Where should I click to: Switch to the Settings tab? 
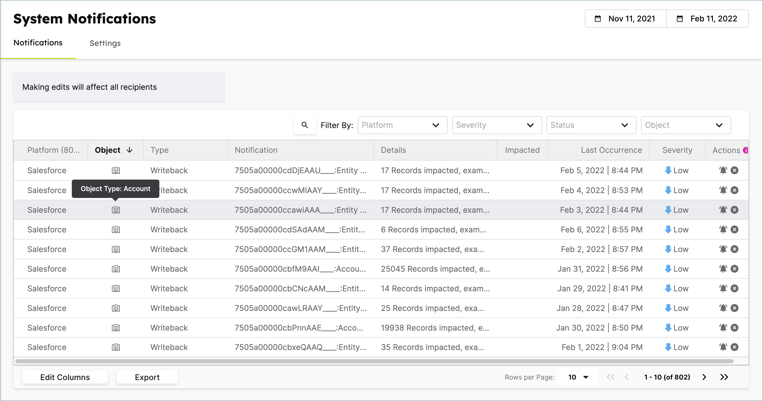(105, 43)
